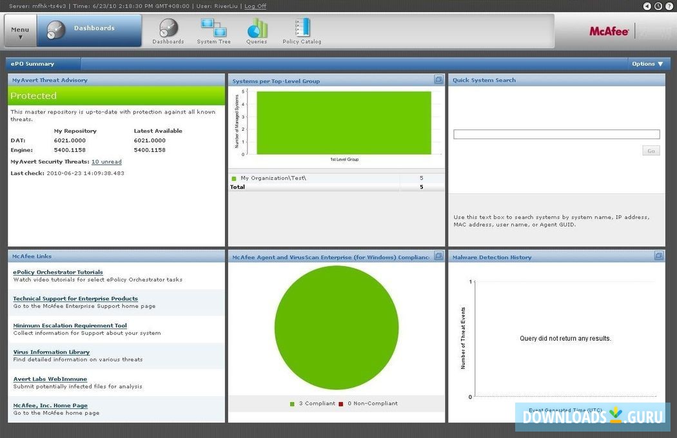Screen dimensions: 677x438
Task: Select the Dashboards toolbar icon
Action: (x=168, y=29)
